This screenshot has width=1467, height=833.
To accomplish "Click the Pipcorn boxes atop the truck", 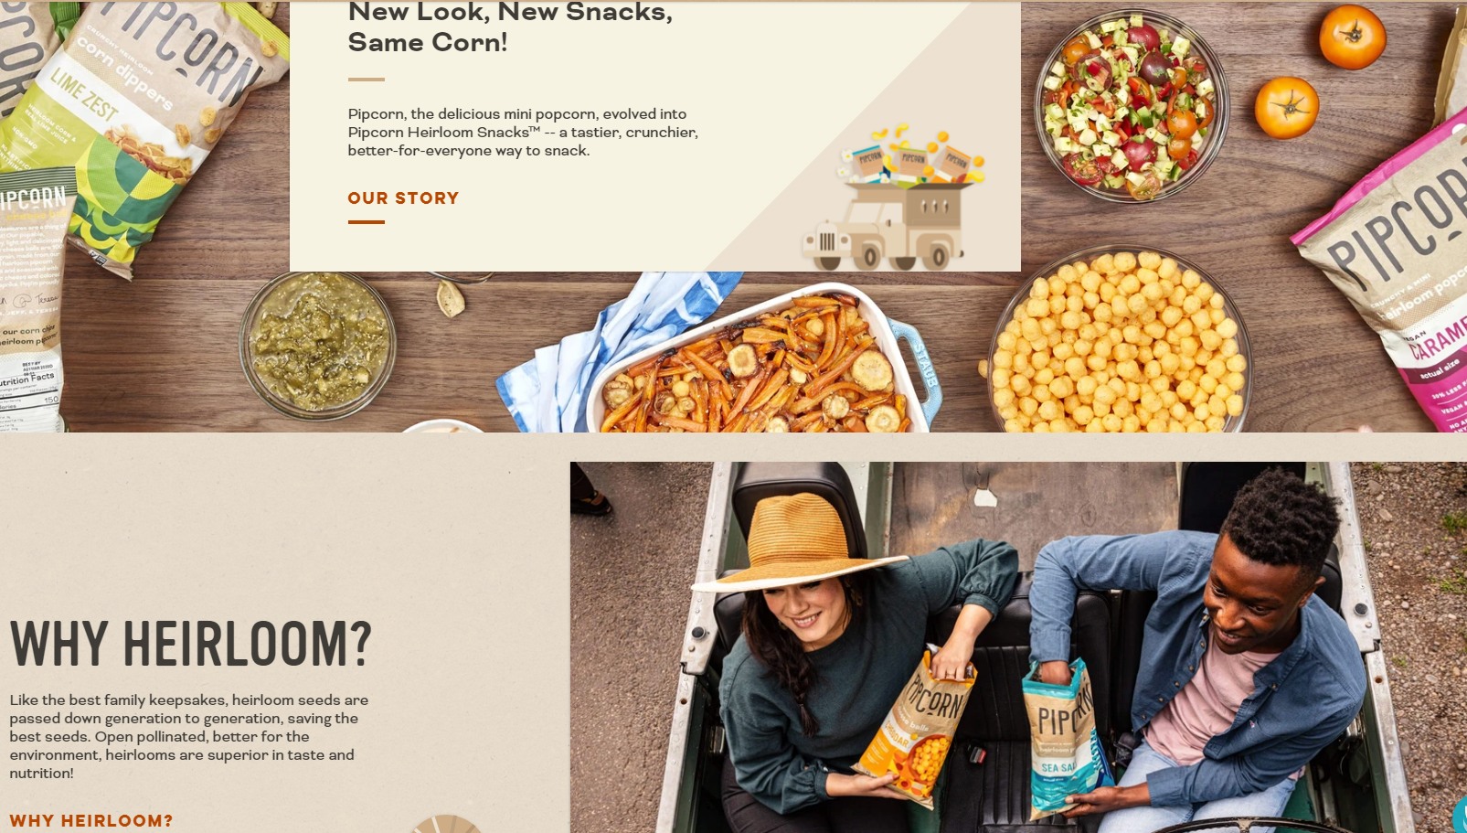I will pos(912,157).
